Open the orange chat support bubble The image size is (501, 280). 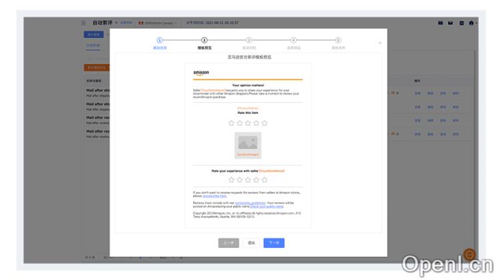pyautogui.click(x=470, y=255)
